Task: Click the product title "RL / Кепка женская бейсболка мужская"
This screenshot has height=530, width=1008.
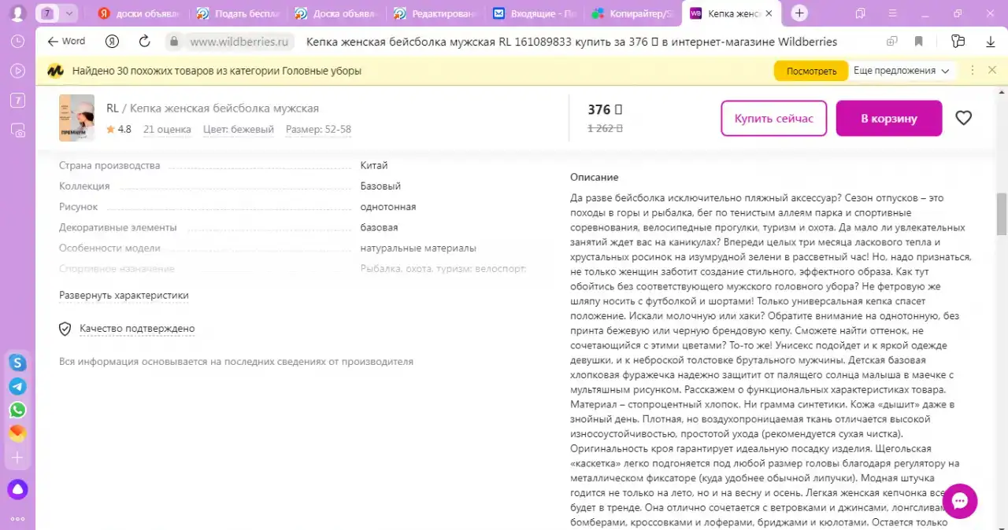Action: 213,109
